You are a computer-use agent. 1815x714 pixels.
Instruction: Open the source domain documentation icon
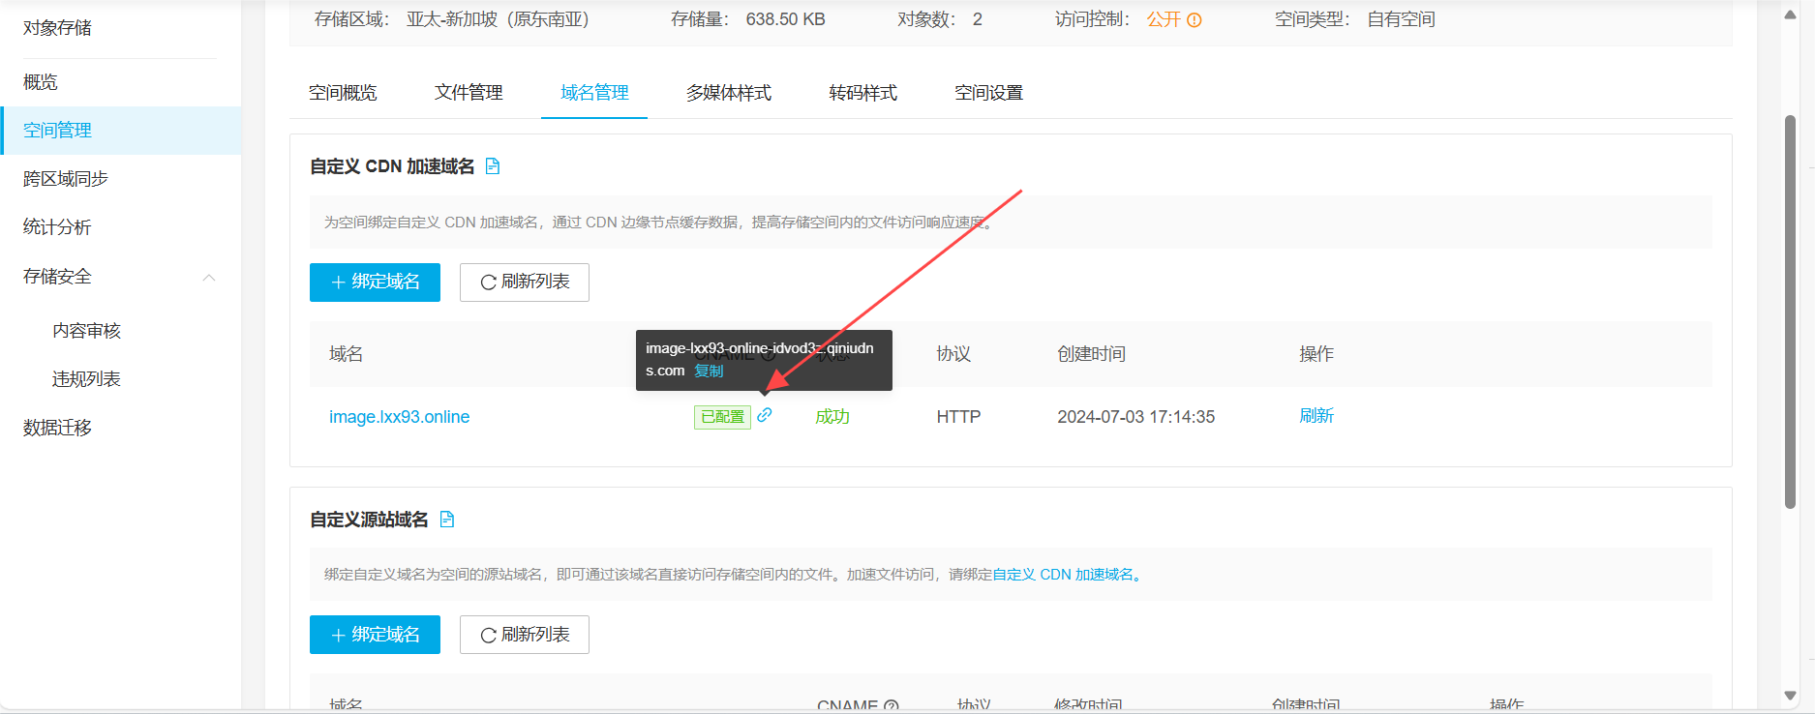(x=446, y=520)
